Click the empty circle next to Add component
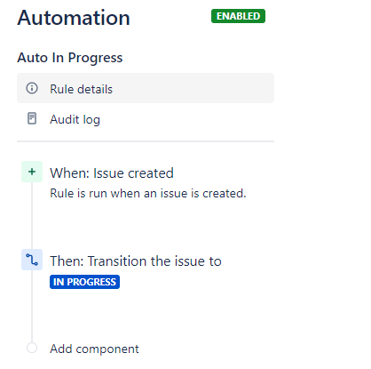Image resolution: width=371 pixels, height=369 pixels. [32, 348]
